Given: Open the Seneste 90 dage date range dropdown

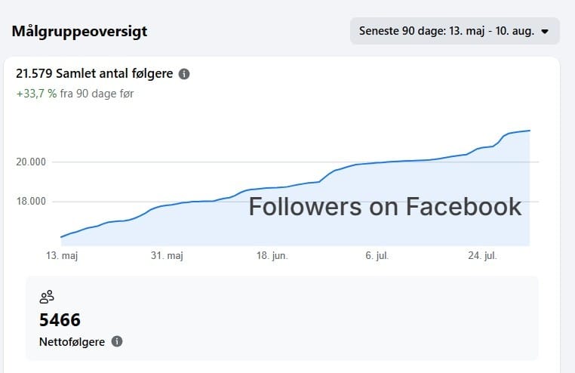Looking at the screenshot, I should 455,31.
